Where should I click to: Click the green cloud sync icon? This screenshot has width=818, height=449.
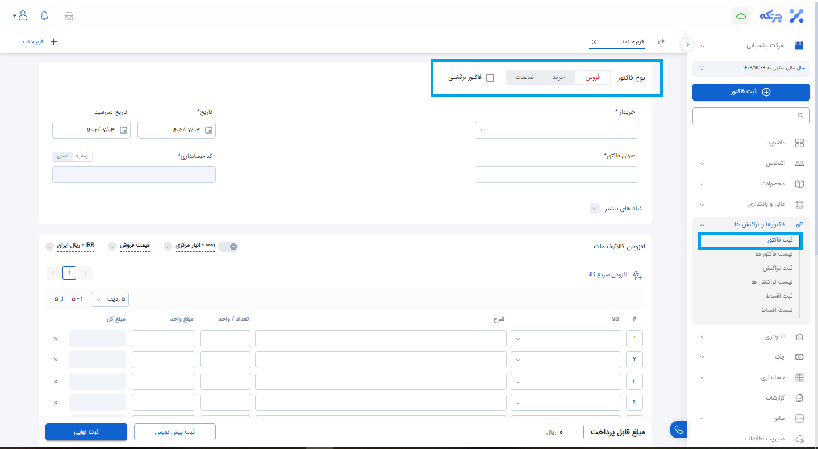click(x=741, y=16)
